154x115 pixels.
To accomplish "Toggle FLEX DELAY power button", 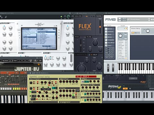I will pos(92,55).
